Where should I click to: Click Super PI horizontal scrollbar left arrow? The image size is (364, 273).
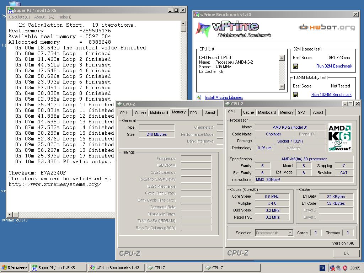[10, 214]
